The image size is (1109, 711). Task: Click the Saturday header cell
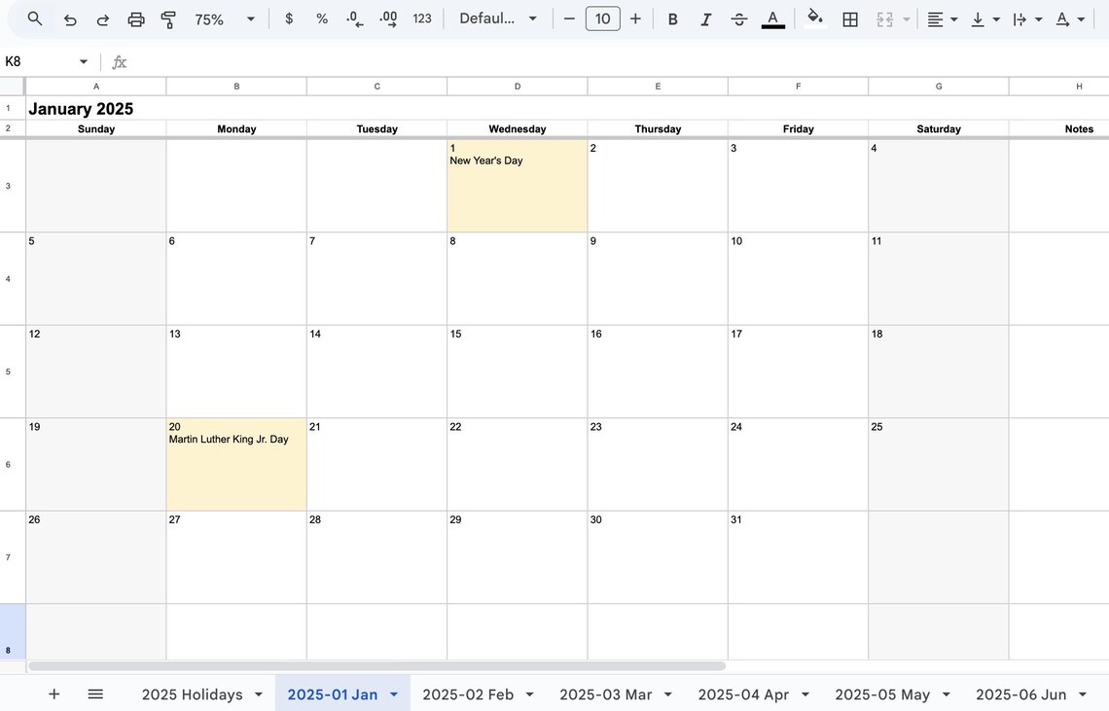click(x=939, y=128)
